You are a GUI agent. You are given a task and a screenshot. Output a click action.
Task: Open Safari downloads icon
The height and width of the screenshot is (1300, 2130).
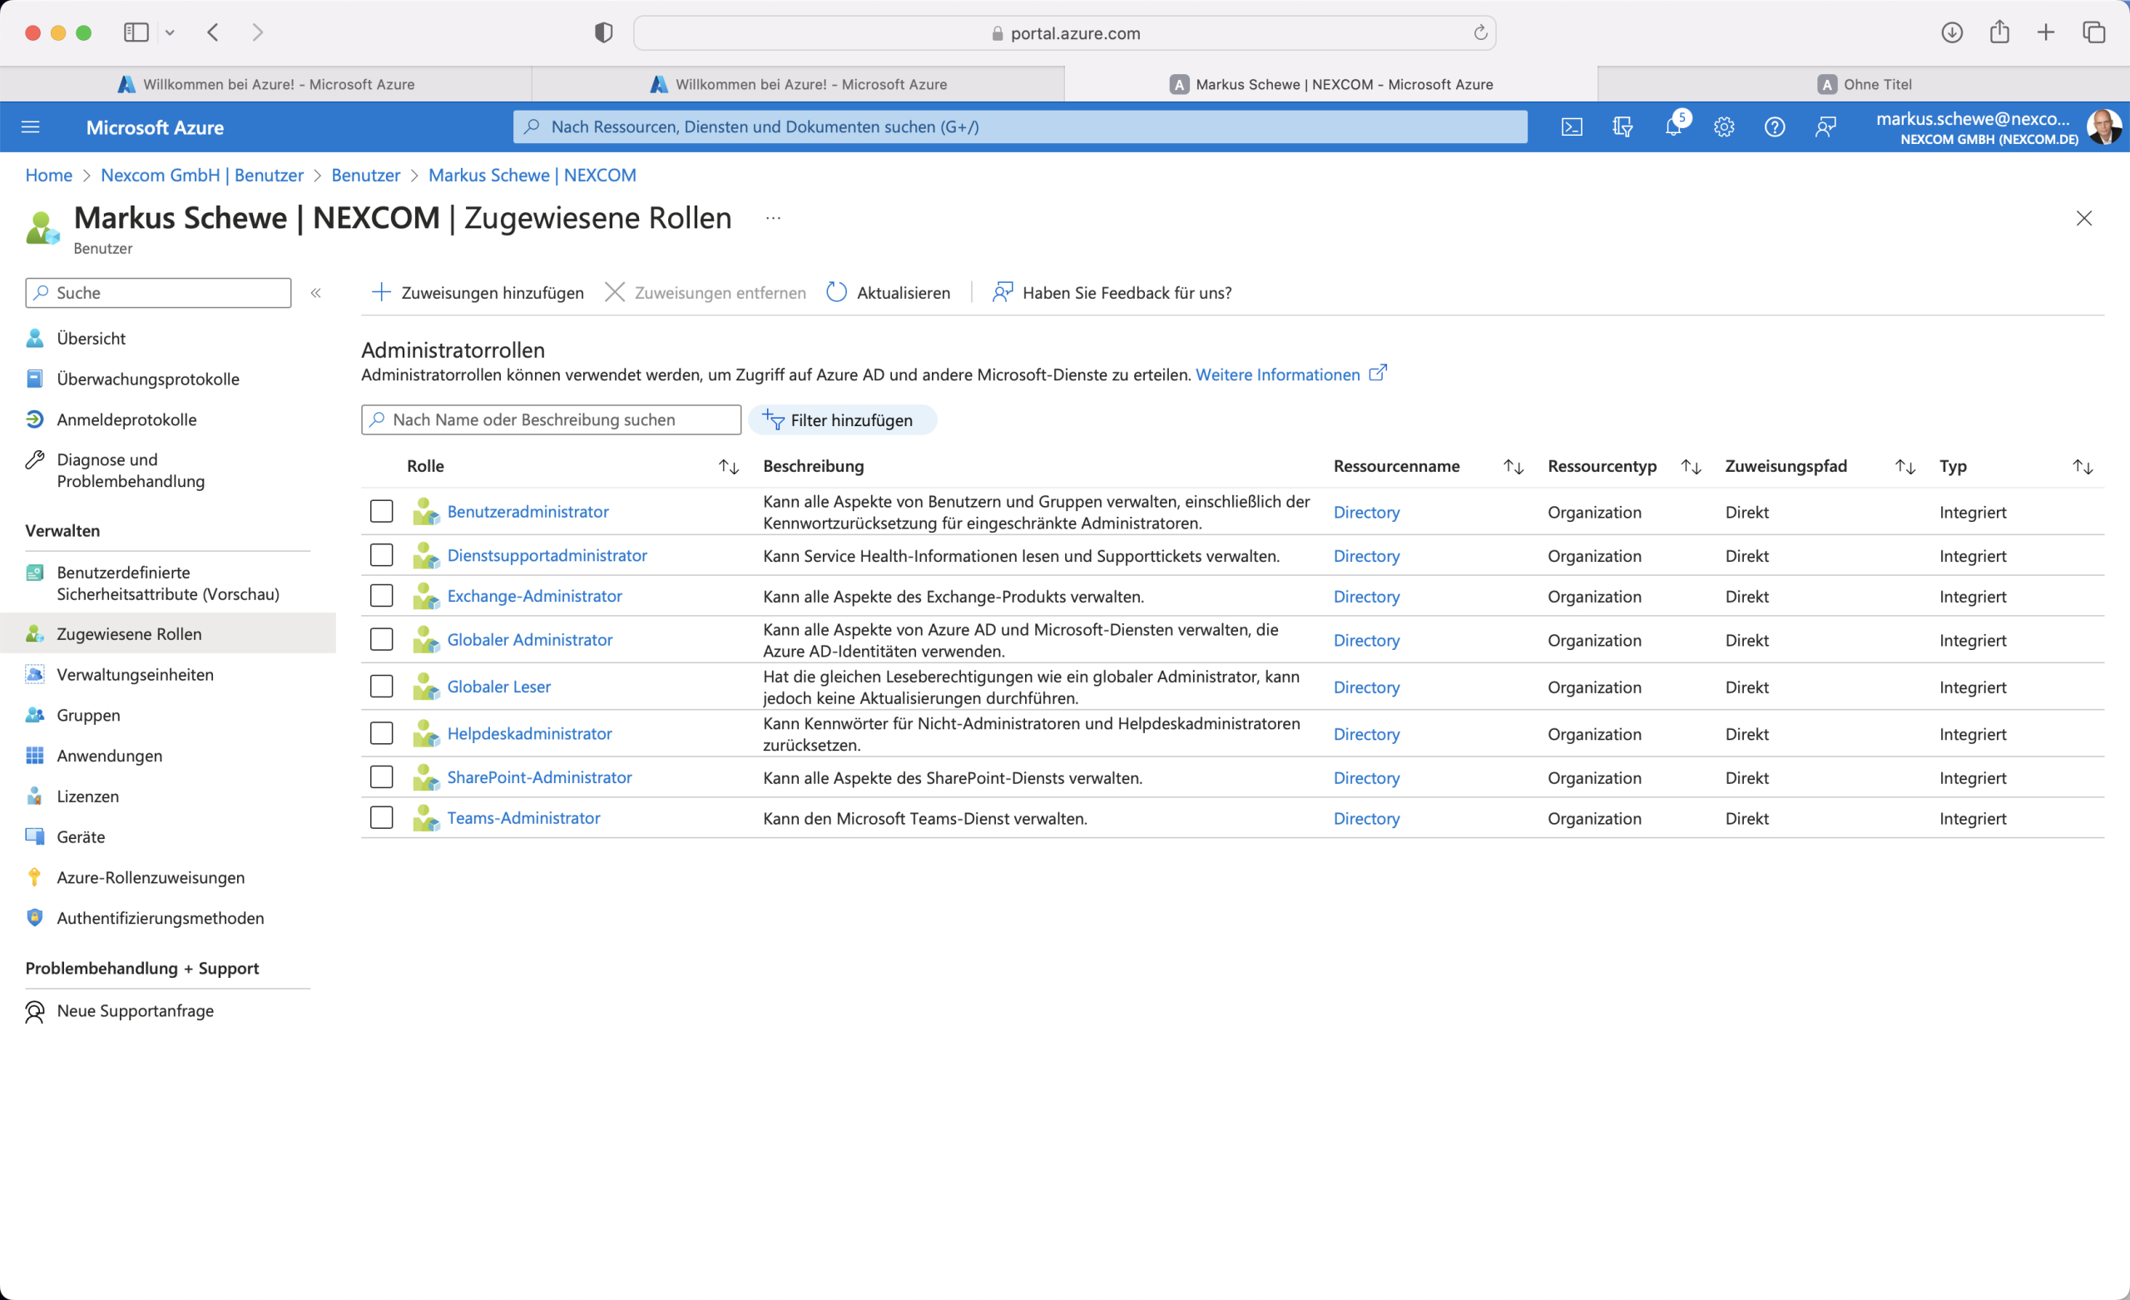(1952, 32)
